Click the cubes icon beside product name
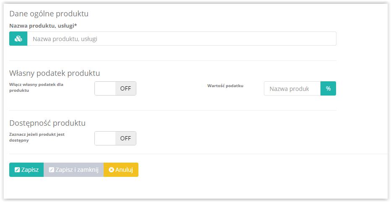 click(x=18, y=39)
